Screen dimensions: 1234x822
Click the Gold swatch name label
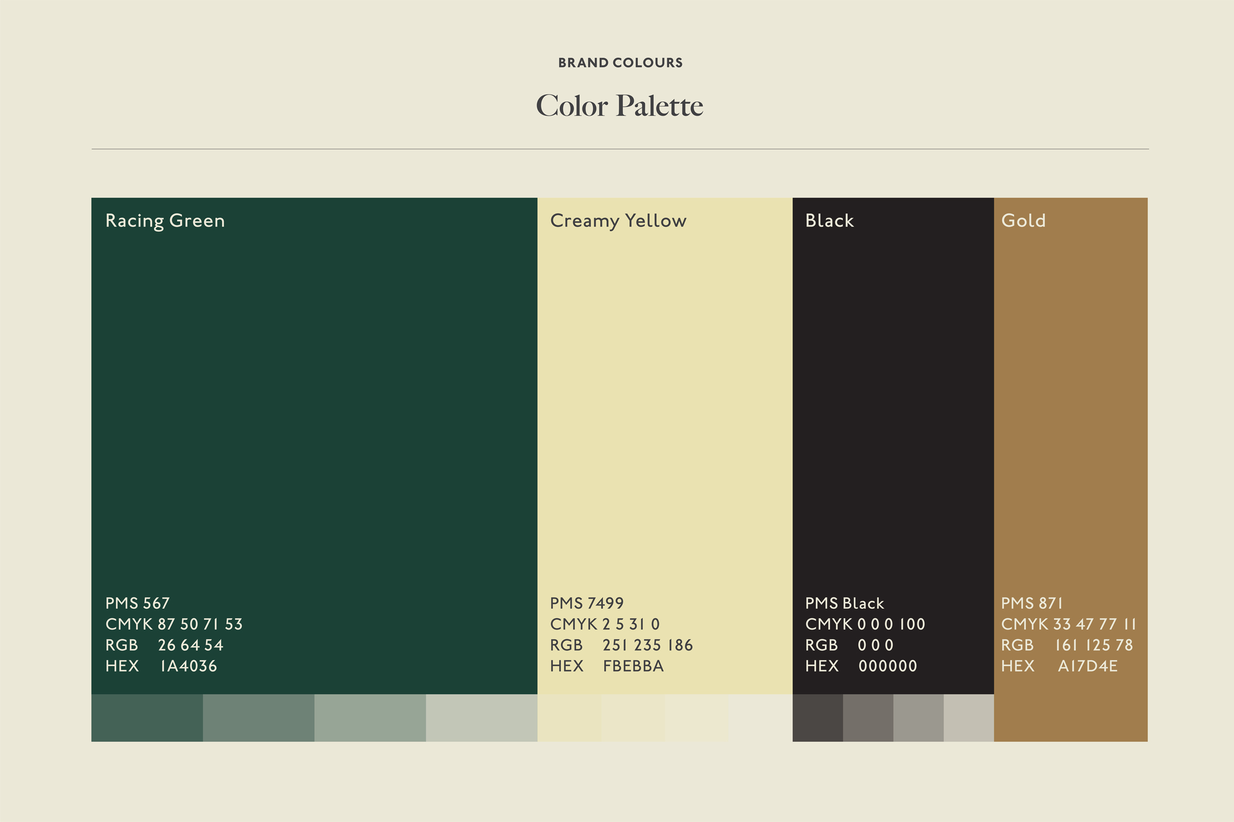(1023, 220)
